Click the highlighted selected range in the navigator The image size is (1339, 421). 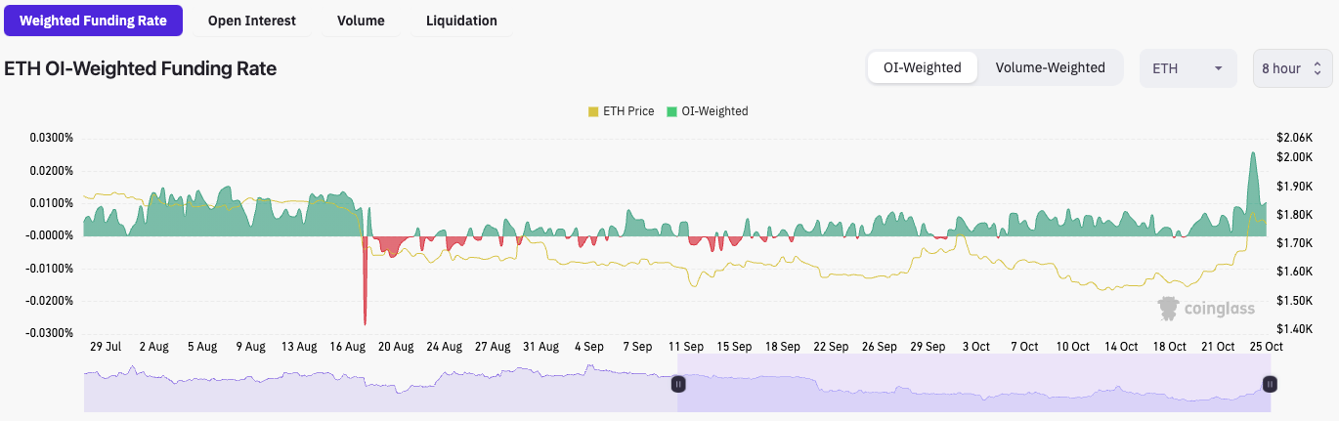click(972, 384)
